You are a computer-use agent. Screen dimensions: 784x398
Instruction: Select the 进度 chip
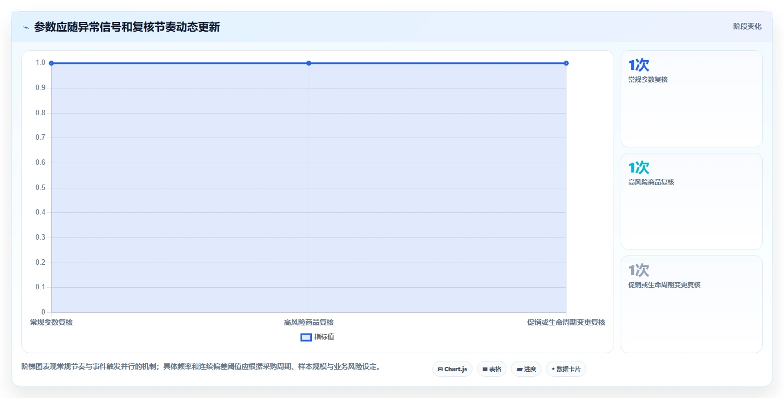click(526, 369)
